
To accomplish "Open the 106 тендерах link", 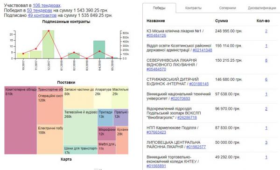I will pos(47,6).
